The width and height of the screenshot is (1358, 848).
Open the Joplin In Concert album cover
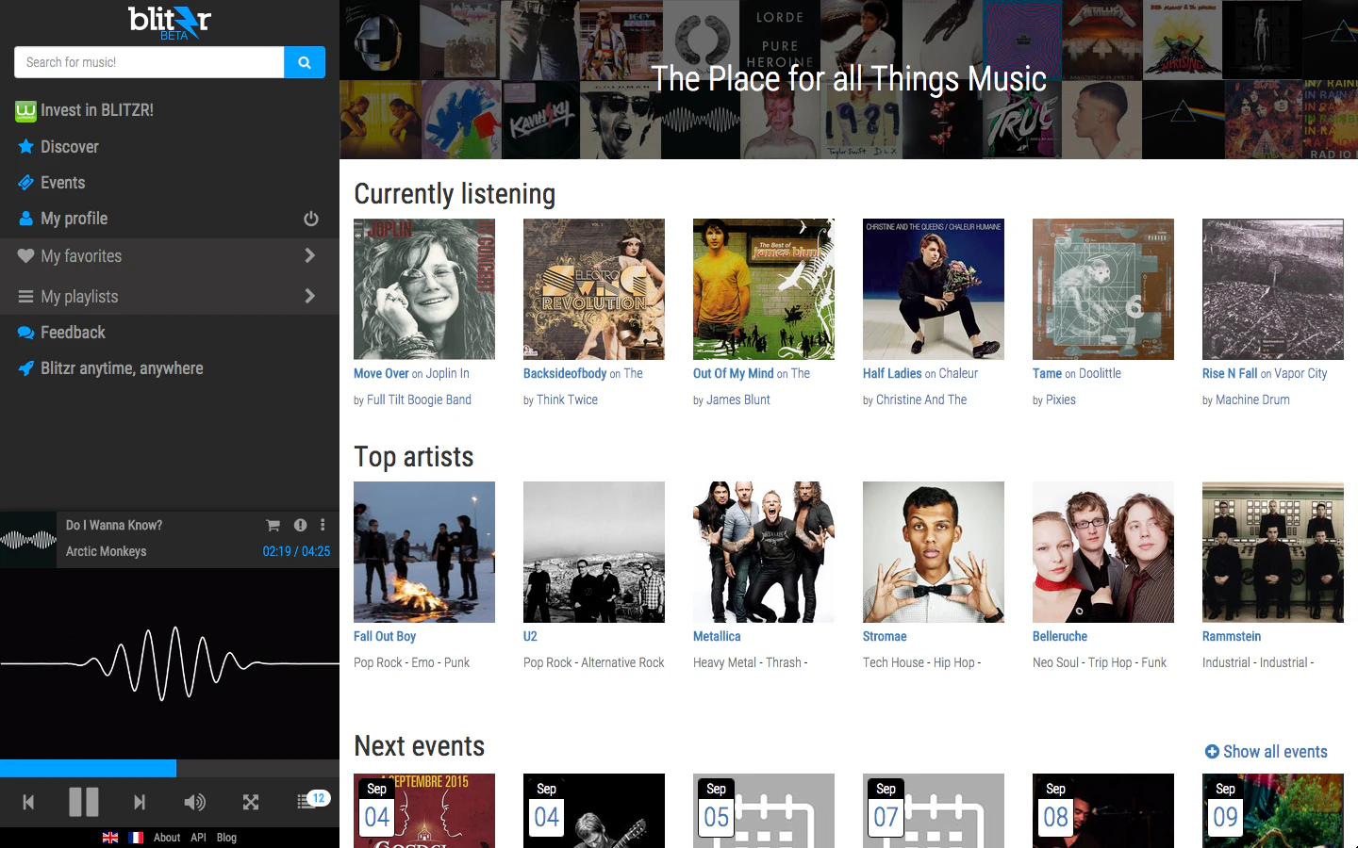424,289
